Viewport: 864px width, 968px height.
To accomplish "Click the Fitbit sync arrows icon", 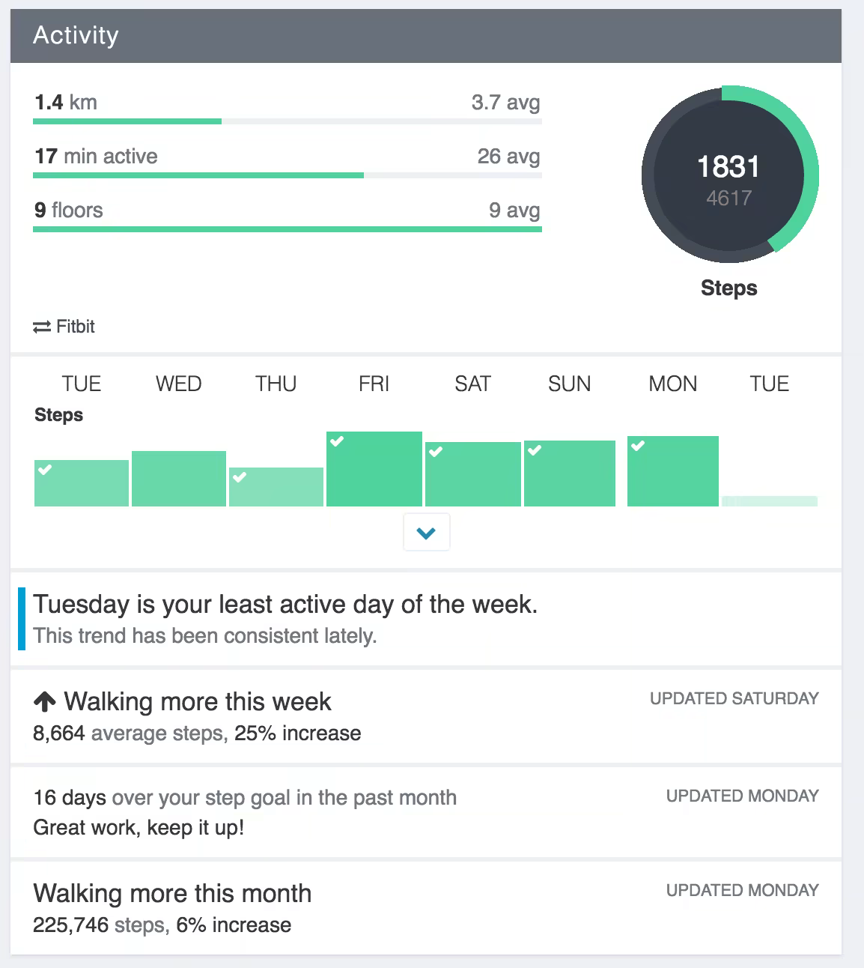I will click(x=42, y=327).
